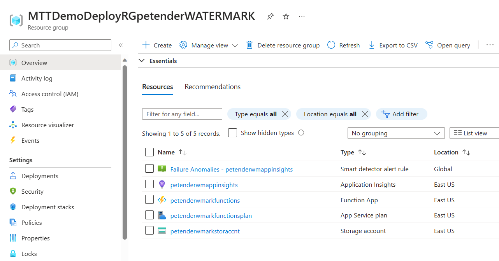499x261 pixels.
Task: Sort by Name using the arrows
Action: [x=183, y=152]
